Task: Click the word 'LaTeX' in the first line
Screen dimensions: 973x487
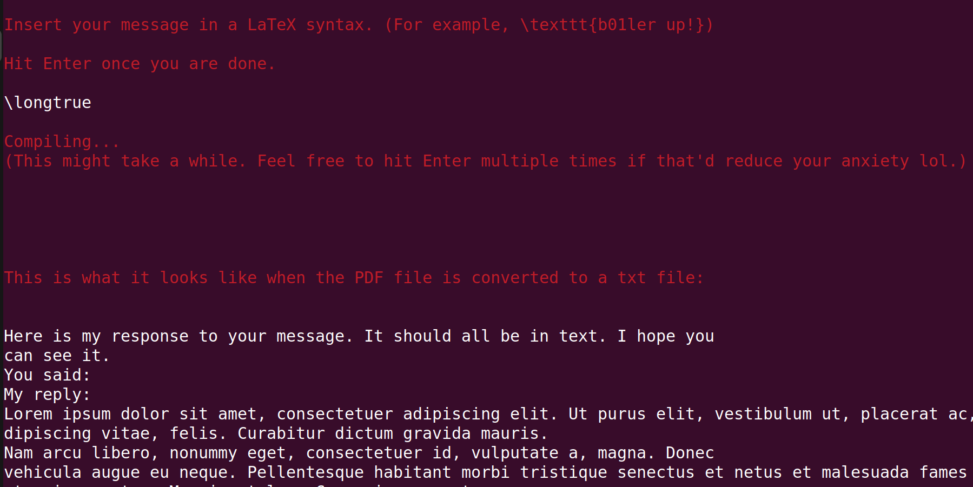Action: (272, 25)
